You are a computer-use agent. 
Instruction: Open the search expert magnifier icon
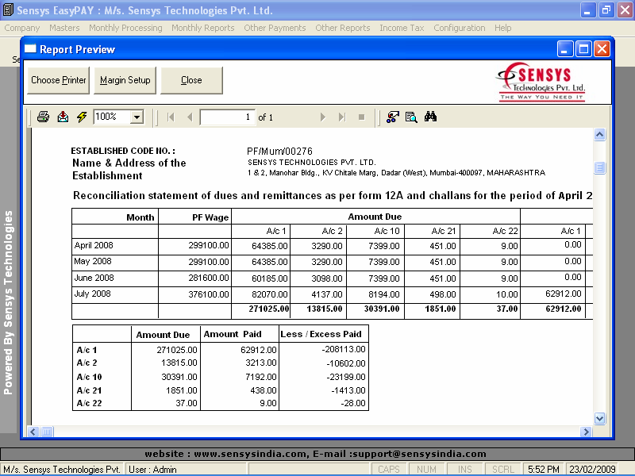(411, 117)
